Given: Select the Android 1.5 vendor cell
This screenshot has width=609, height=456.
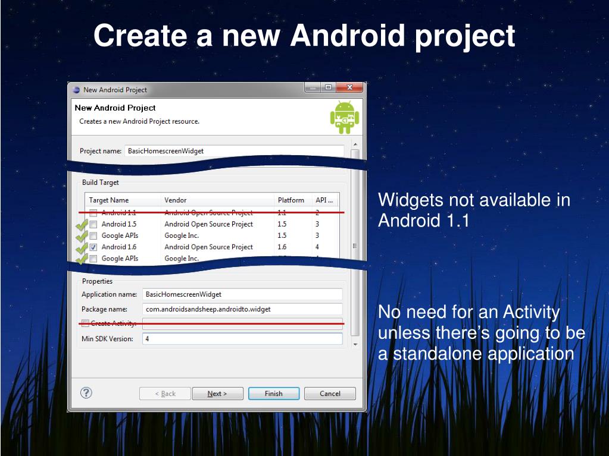Looking at the screenshot, I should tap(208, 224).
